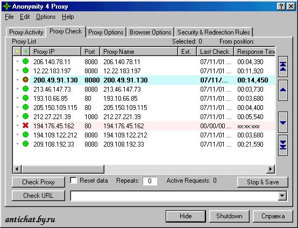Image resolution: width=298 pixels, height=228 pixels.
Task: Open the Edit menu
Action: click(x=25, y=17)
